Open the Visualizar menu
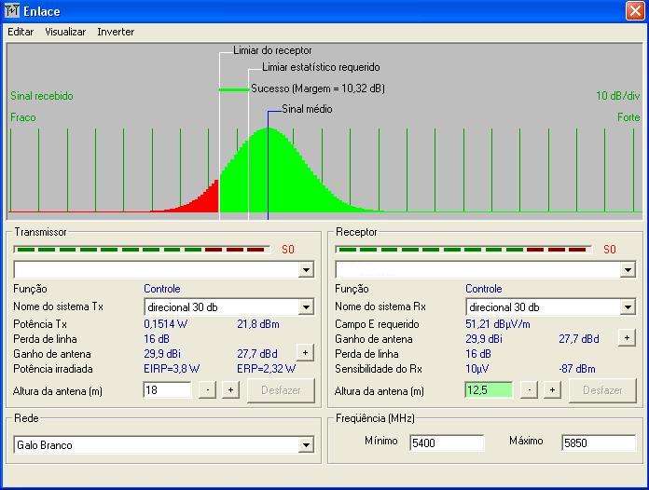649x490 pixels. click(x=65, y=32)
